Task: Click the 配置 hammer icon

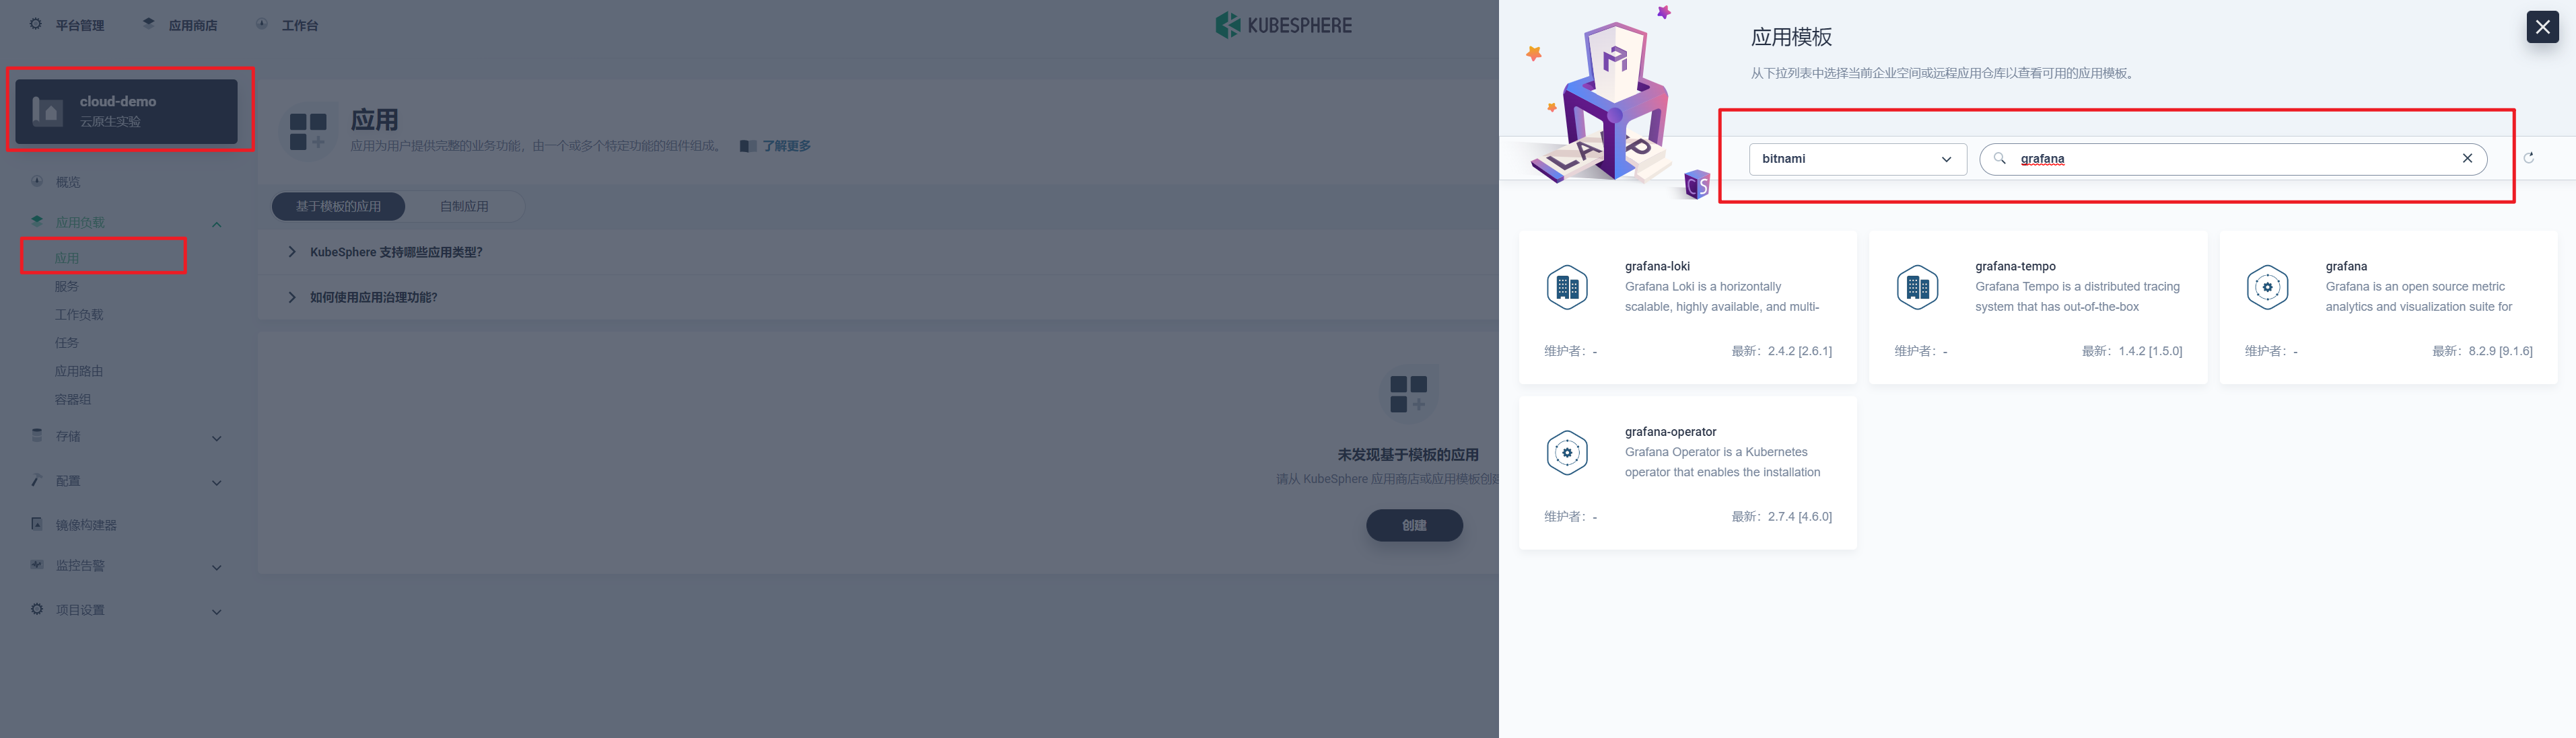Action: [37, 480]
